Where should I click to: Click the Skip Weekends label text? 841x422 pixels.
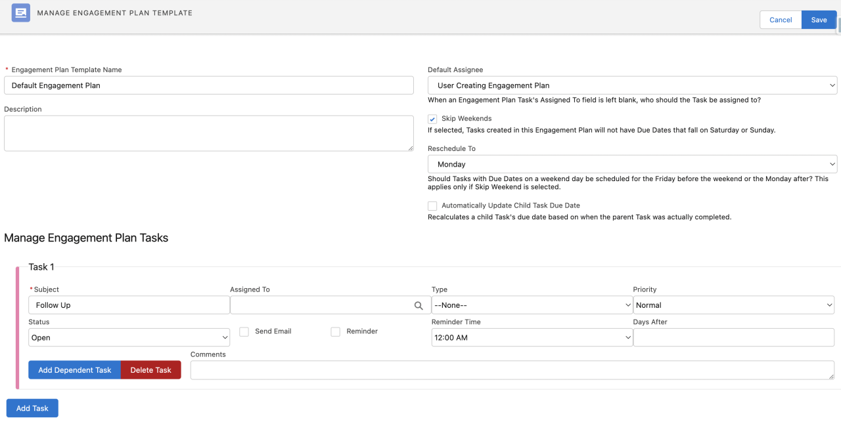tap(466, 119)
